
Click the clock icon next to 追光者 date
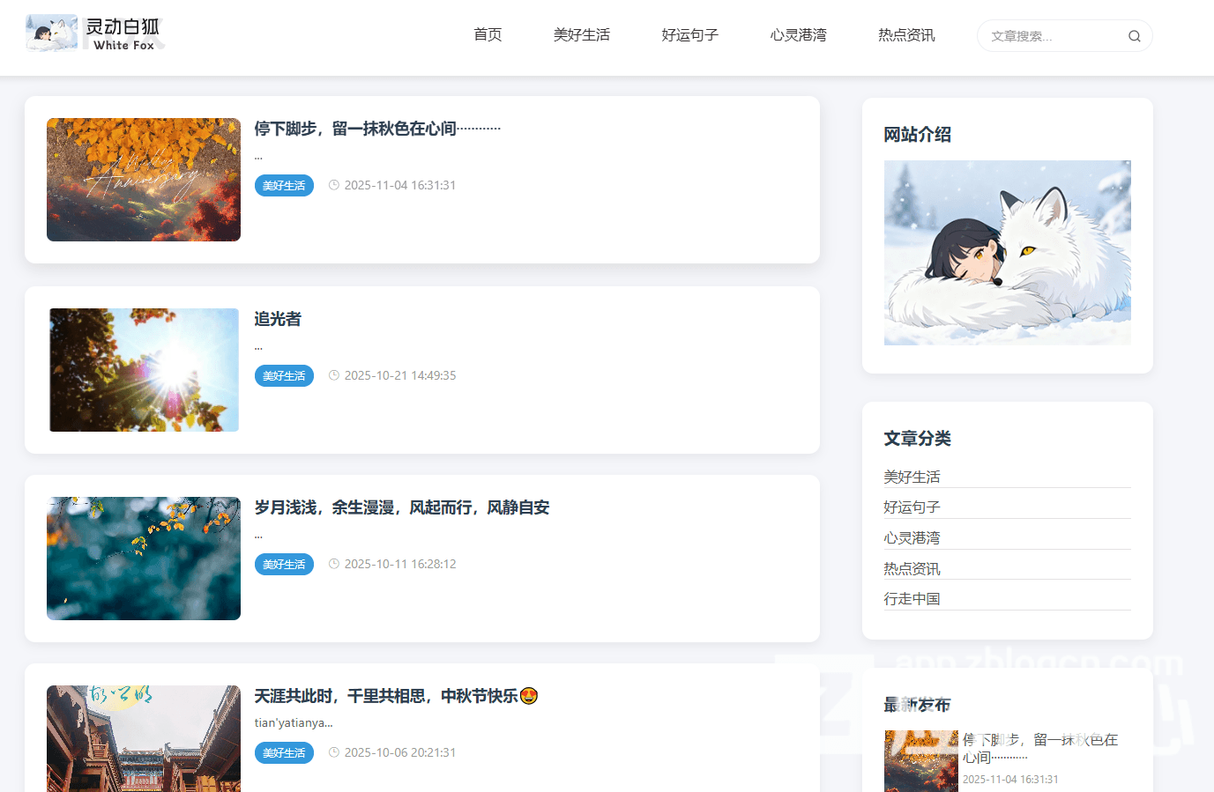point(333,374)
